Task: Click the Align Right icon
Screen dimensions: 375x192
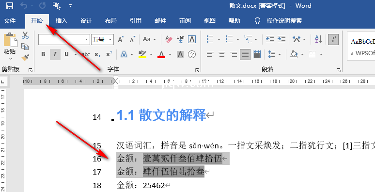Action: pos(234,54)
